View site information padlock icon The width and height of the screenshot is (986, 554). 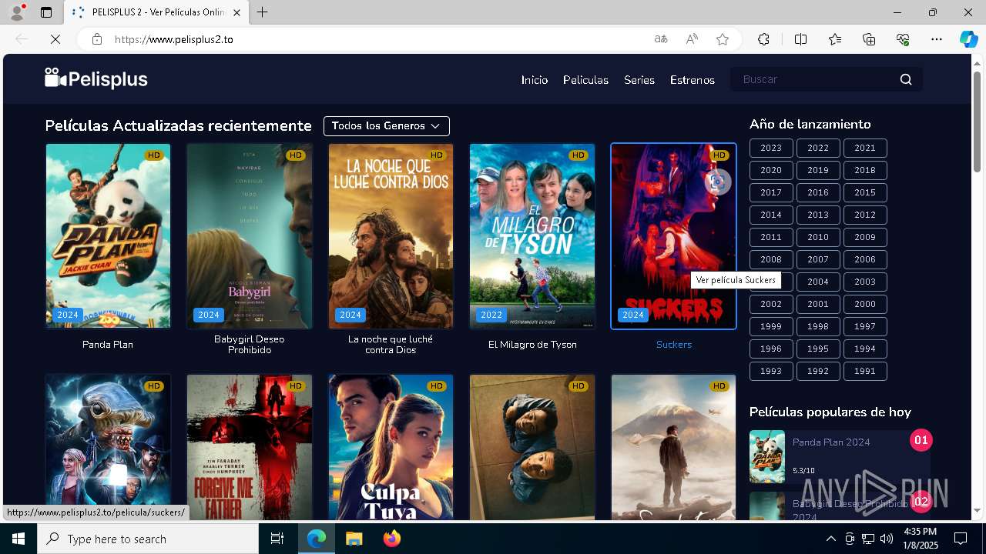97,39
